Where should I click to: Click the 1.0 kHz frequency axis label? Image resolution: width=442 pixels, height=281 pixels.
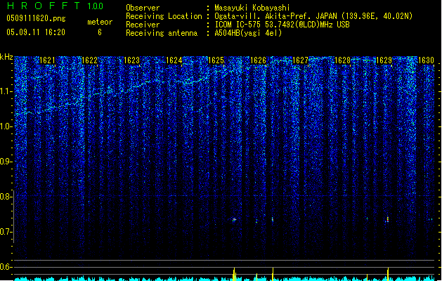click(x=6, y=126)
